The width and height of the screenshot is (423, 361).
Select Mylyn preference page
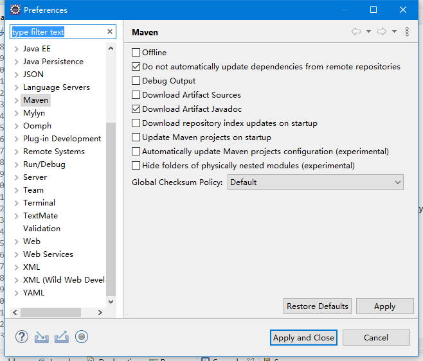(x=34, y=113)
